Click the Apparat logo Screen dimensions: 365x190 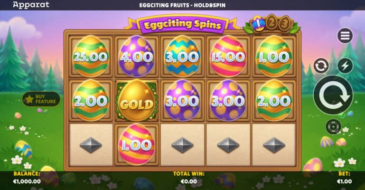[31, 5]
